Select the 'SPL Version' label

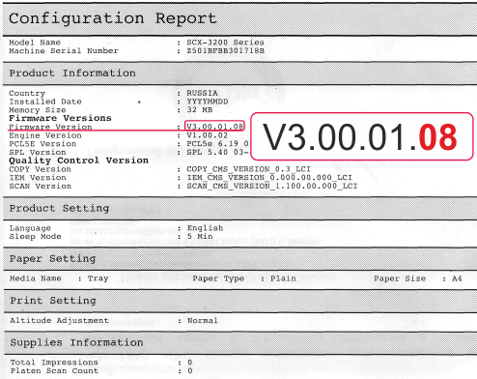tap(38, 153)
